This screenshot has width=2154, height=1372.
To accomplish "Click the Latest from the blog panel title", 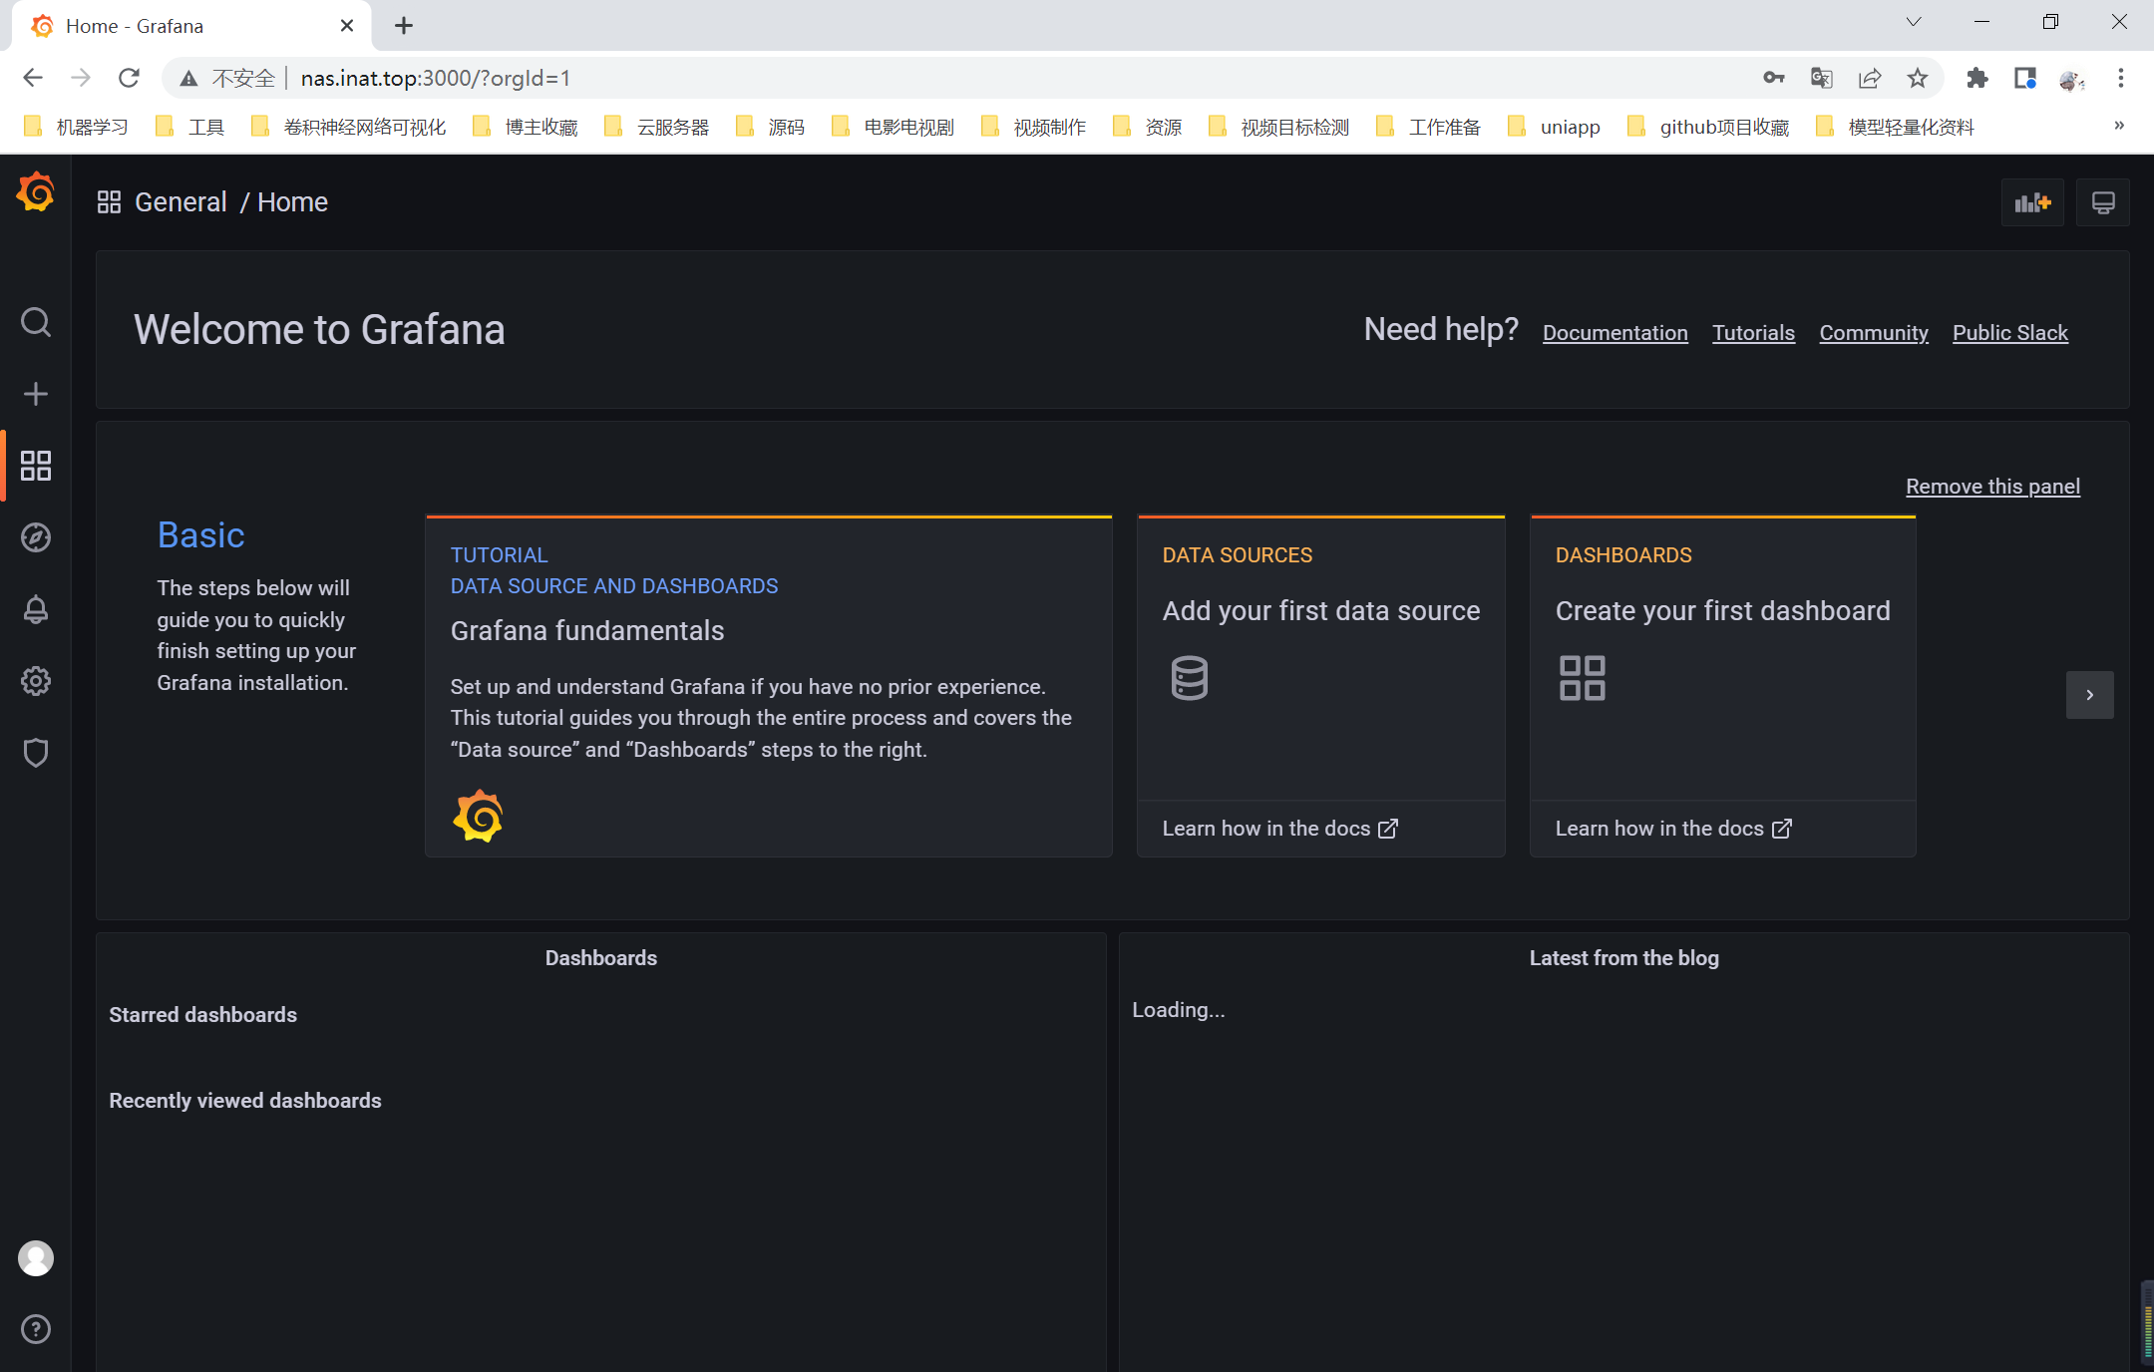I will click(x=1623, y=957).
